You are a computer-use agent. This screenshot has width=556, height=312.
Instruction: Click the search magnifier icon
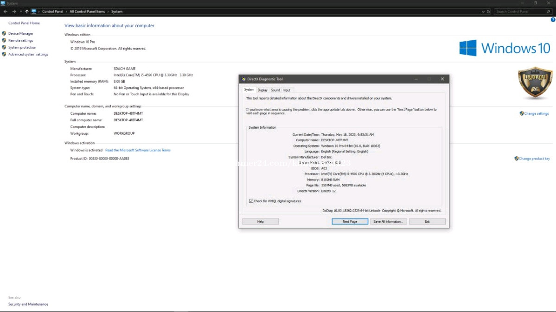point(548,12)
